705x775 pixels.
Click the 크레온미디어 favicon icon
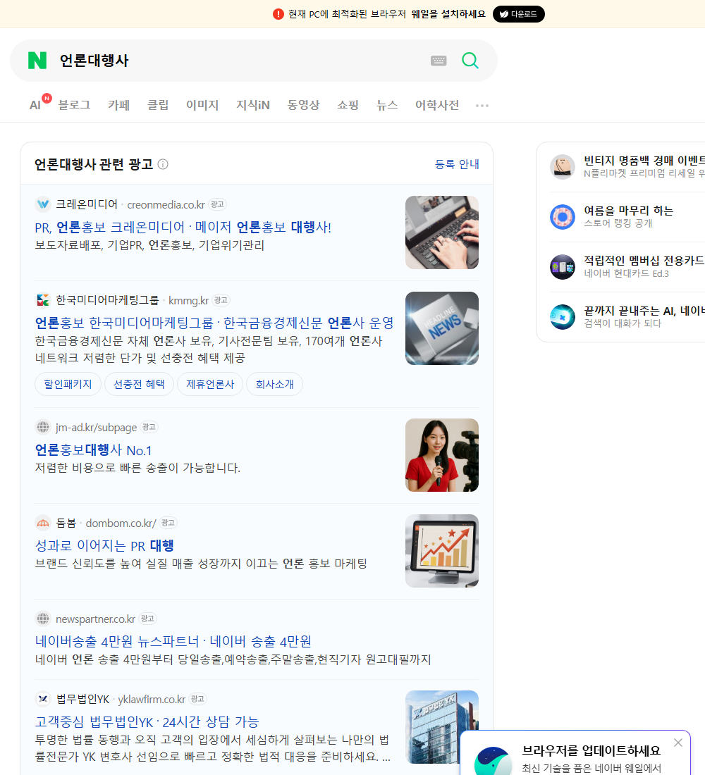pos(43,204)
